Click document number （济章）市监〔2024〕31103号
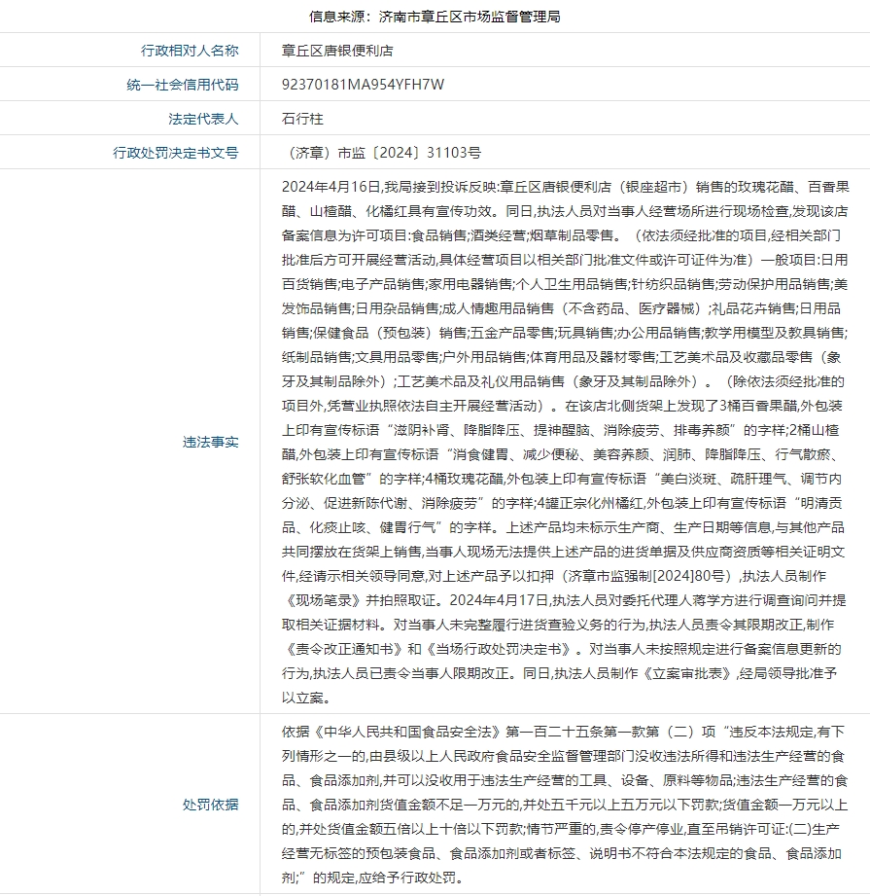This screenshot has width=870, height=896. [x=381, y=153]
